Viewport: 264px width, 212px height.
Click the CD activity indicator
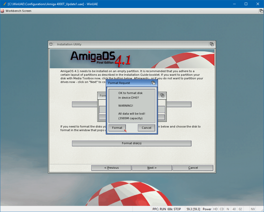222,209
